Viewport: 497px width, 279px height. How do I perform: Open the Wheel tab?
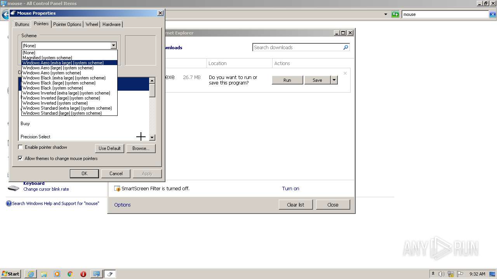tap(92, 24)
